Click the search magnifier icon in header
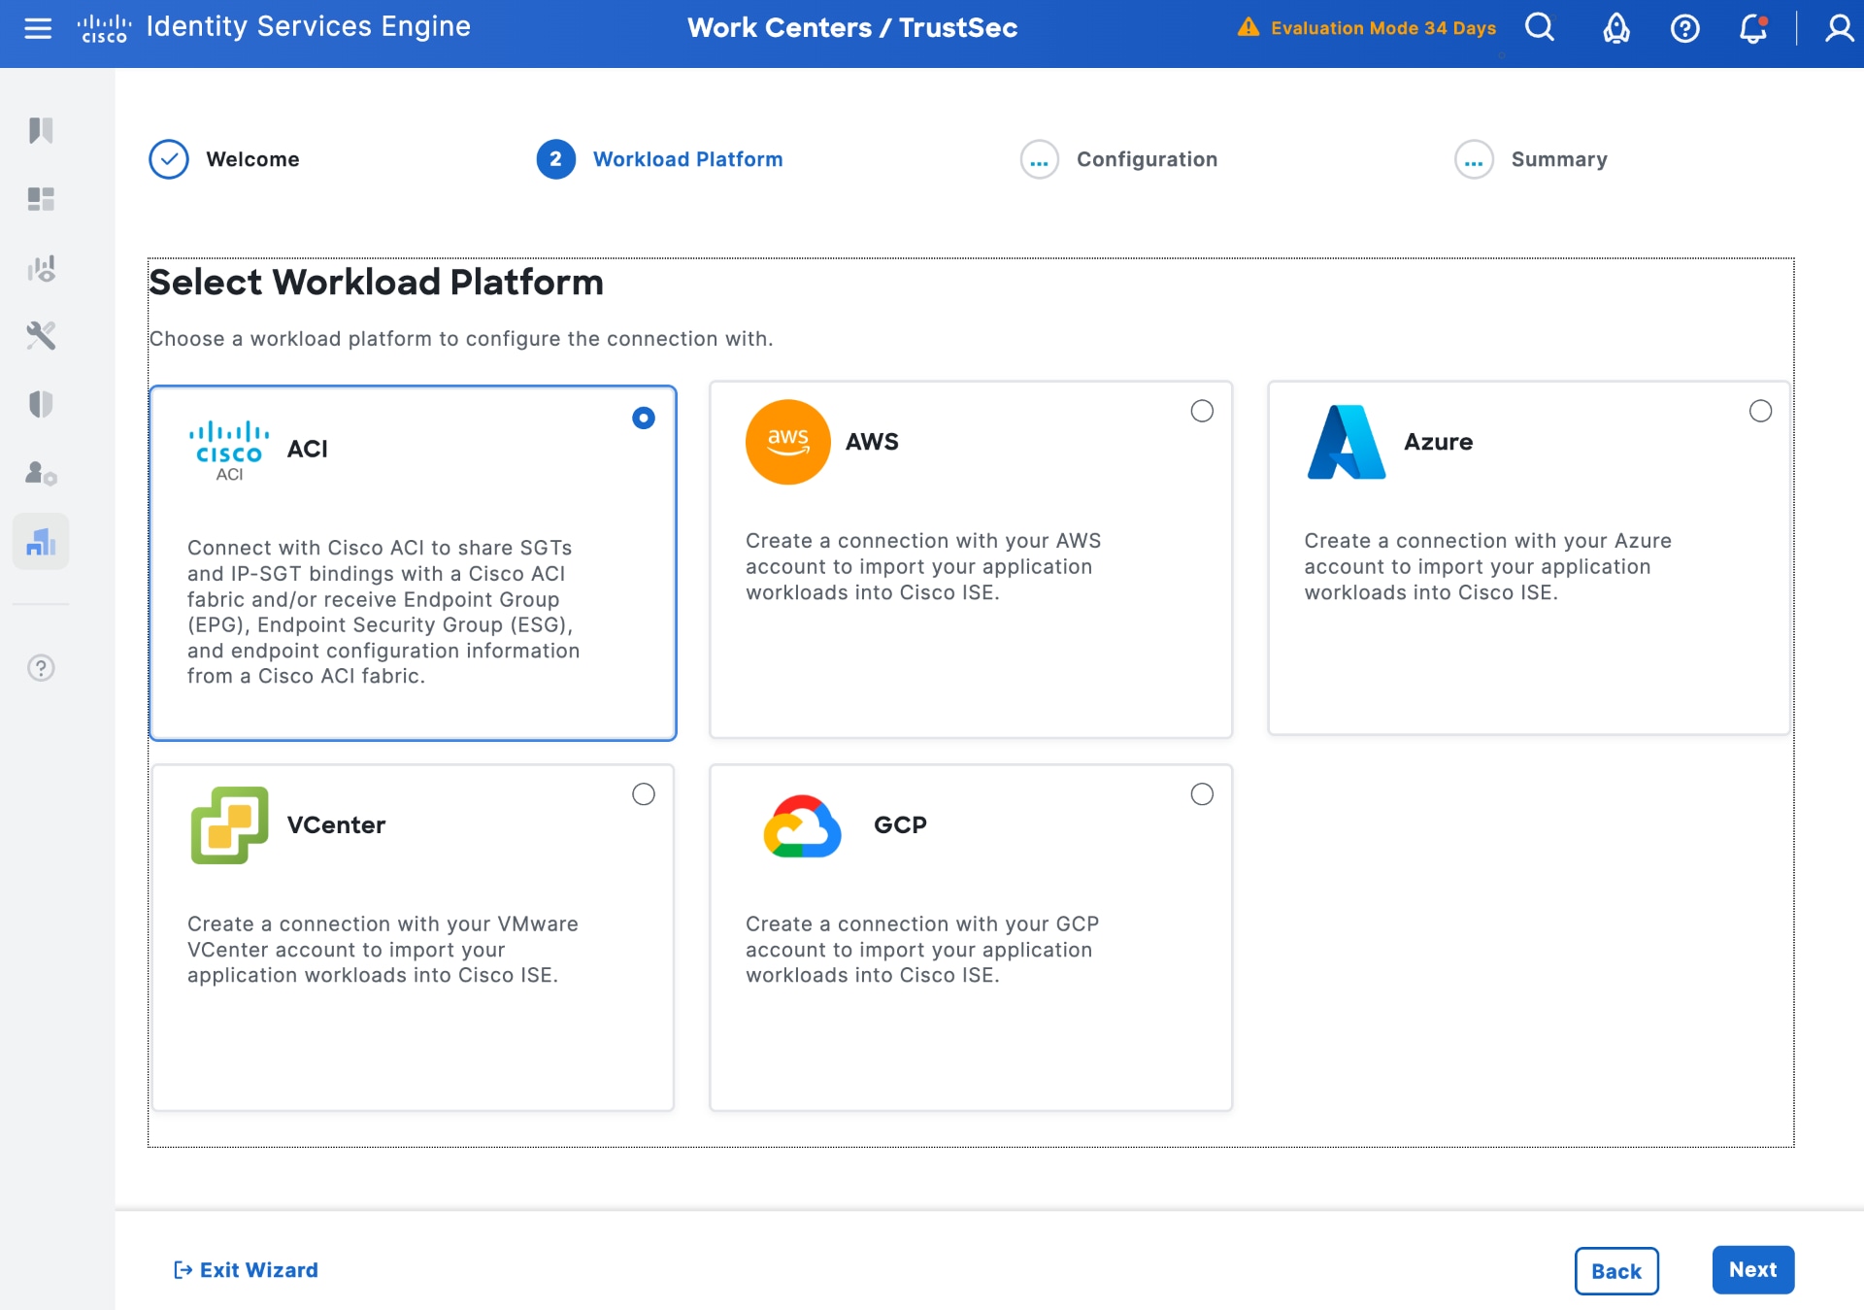Screen dimensions: 1864x1310 [1540, 28]
